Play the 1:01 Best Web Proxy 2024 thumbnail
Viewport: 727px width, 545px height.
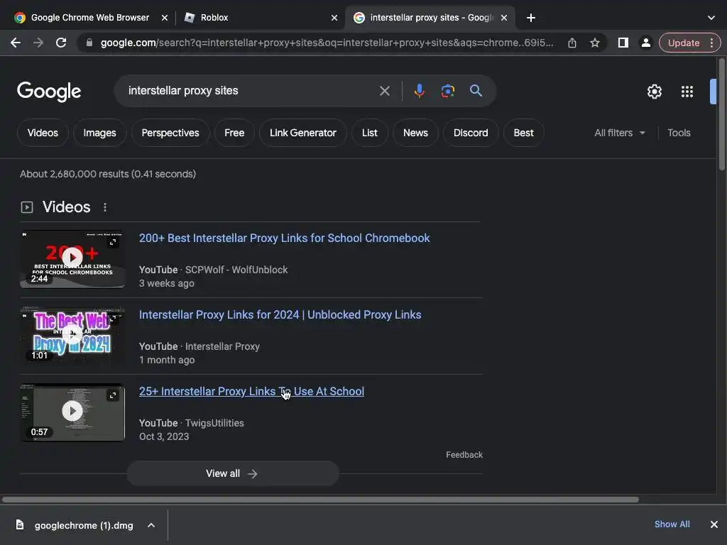pos(72,336)
